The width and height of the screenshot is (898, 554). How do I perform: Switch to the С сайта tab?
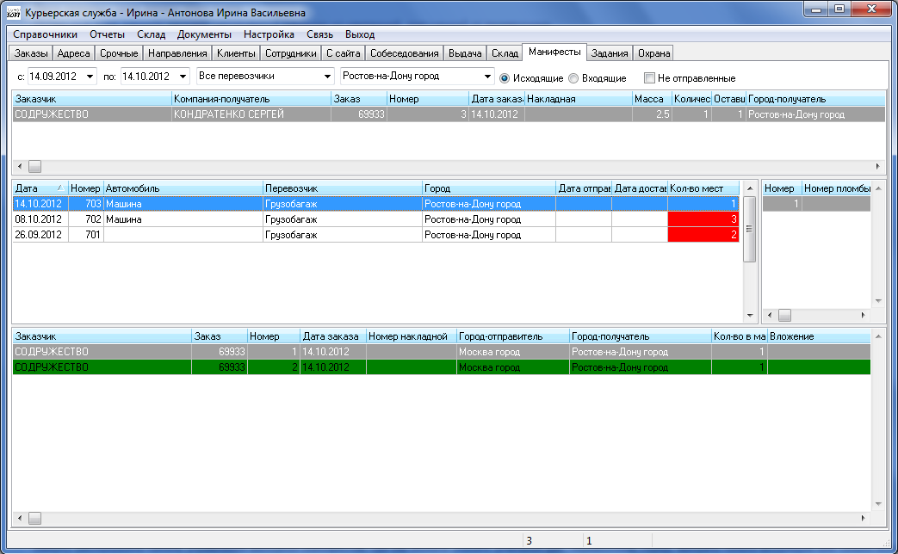click(343, 53)
